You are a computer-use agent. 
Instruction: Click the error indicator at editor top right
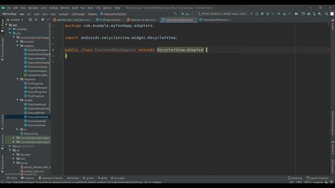[329, 24]
